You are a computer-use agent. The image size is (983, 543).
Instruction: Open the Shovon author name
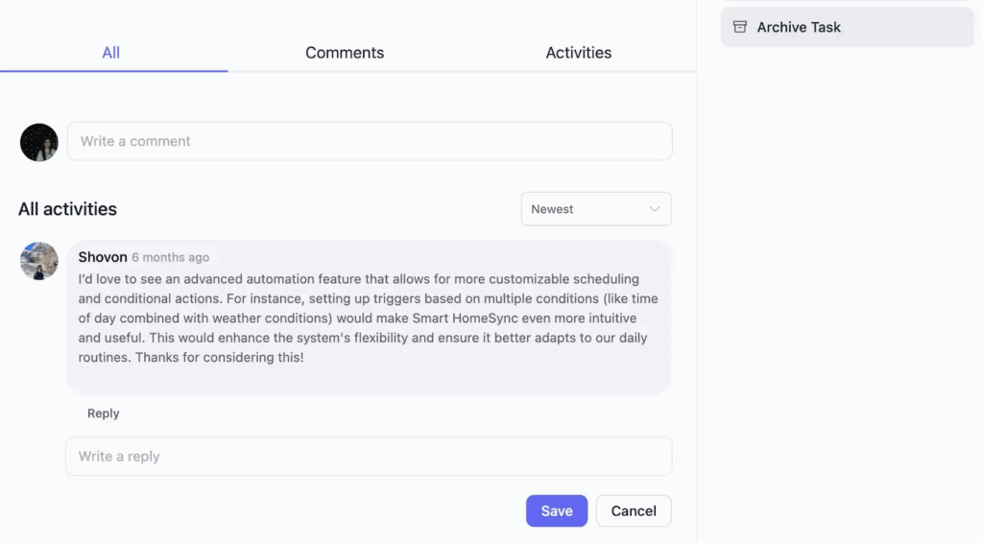103,257
